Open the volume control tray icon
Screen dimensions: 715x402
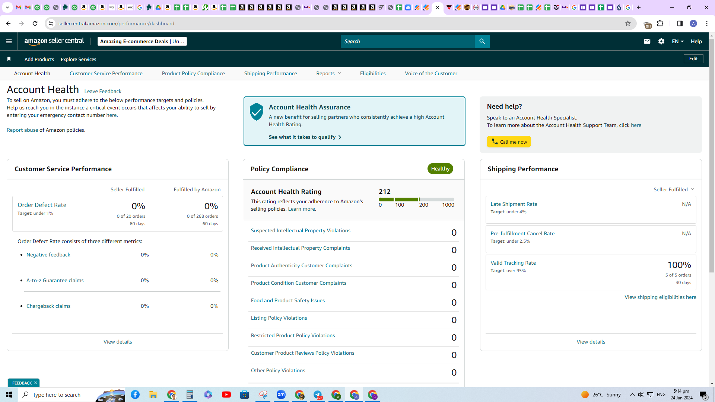click(641, 395)
